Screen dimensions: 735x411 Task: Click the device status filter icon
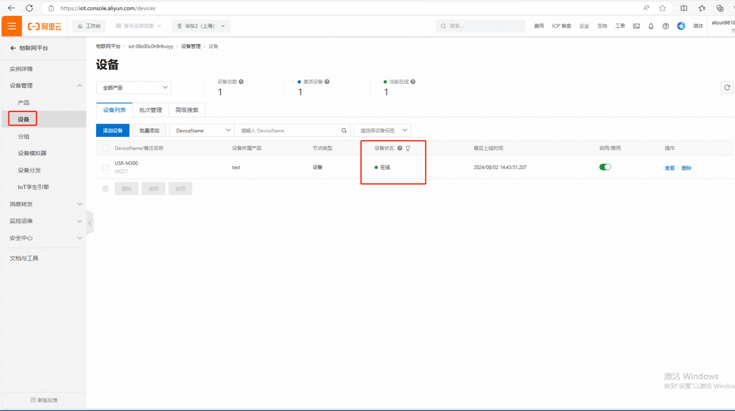pyautogui.click(x=408, y=148)
